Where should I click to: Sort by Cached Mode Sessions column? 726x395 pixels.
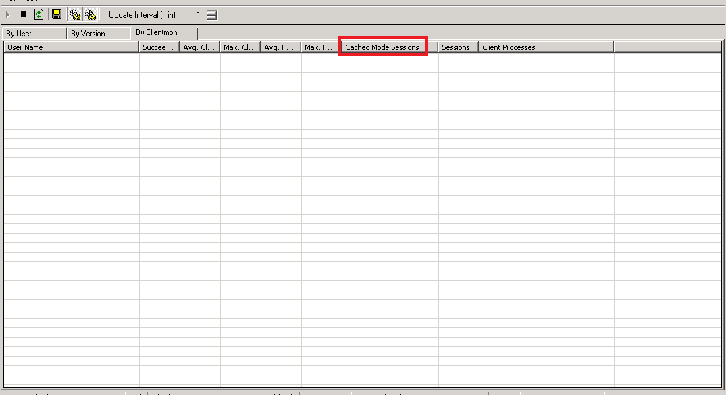click(x=382, y=47)
